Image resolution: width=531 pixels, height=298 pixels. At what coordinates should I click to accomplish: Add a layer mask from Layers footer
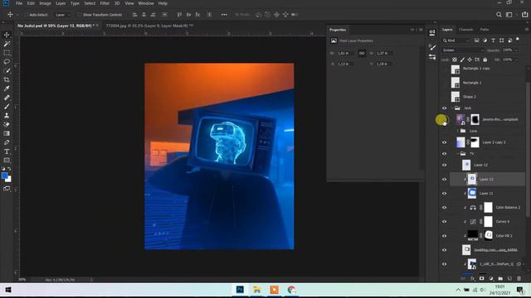click(x=481, y=278)
